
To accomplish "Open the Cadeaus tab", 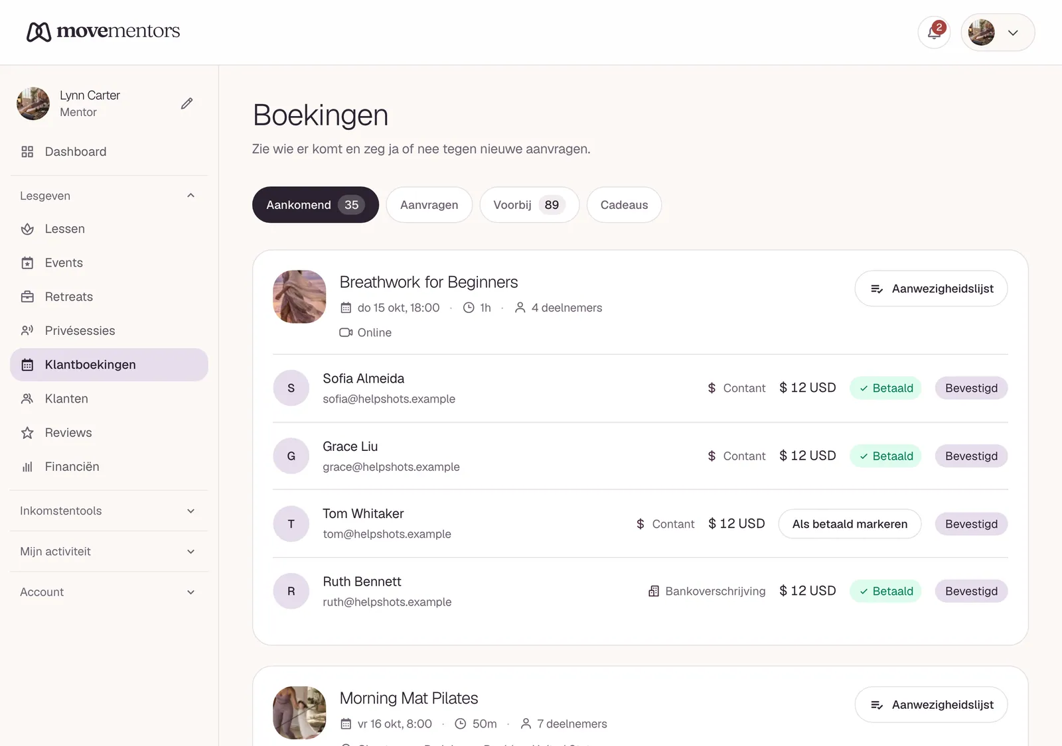I will [624, 205].
